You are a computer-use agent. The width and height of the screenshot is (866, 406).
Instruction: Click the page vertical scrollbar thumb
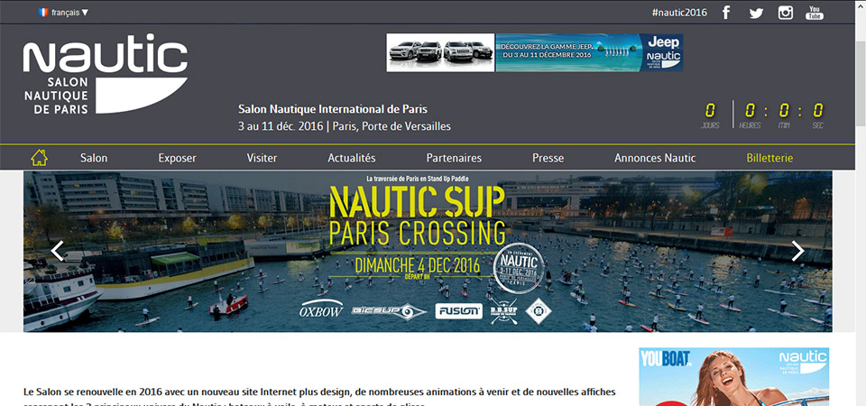[x=860, y=83]
